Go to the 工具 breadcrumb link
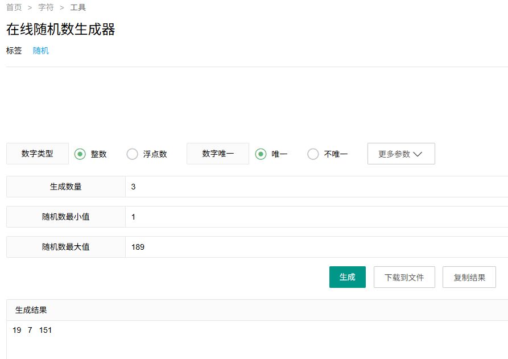508x359 pixels. click(x=78, y=7)
